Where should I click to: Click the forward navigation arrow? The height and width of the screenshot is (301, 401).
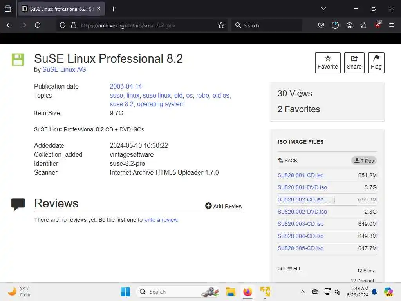(x=23, y=25)
